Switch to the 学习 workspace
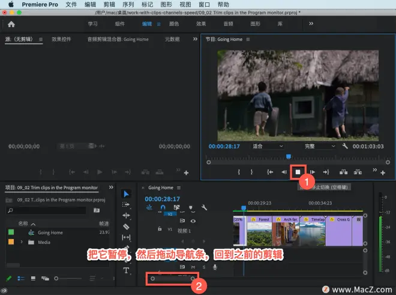Image resolution: width=396 pixels, height=295 pixels. click(92, 24)
